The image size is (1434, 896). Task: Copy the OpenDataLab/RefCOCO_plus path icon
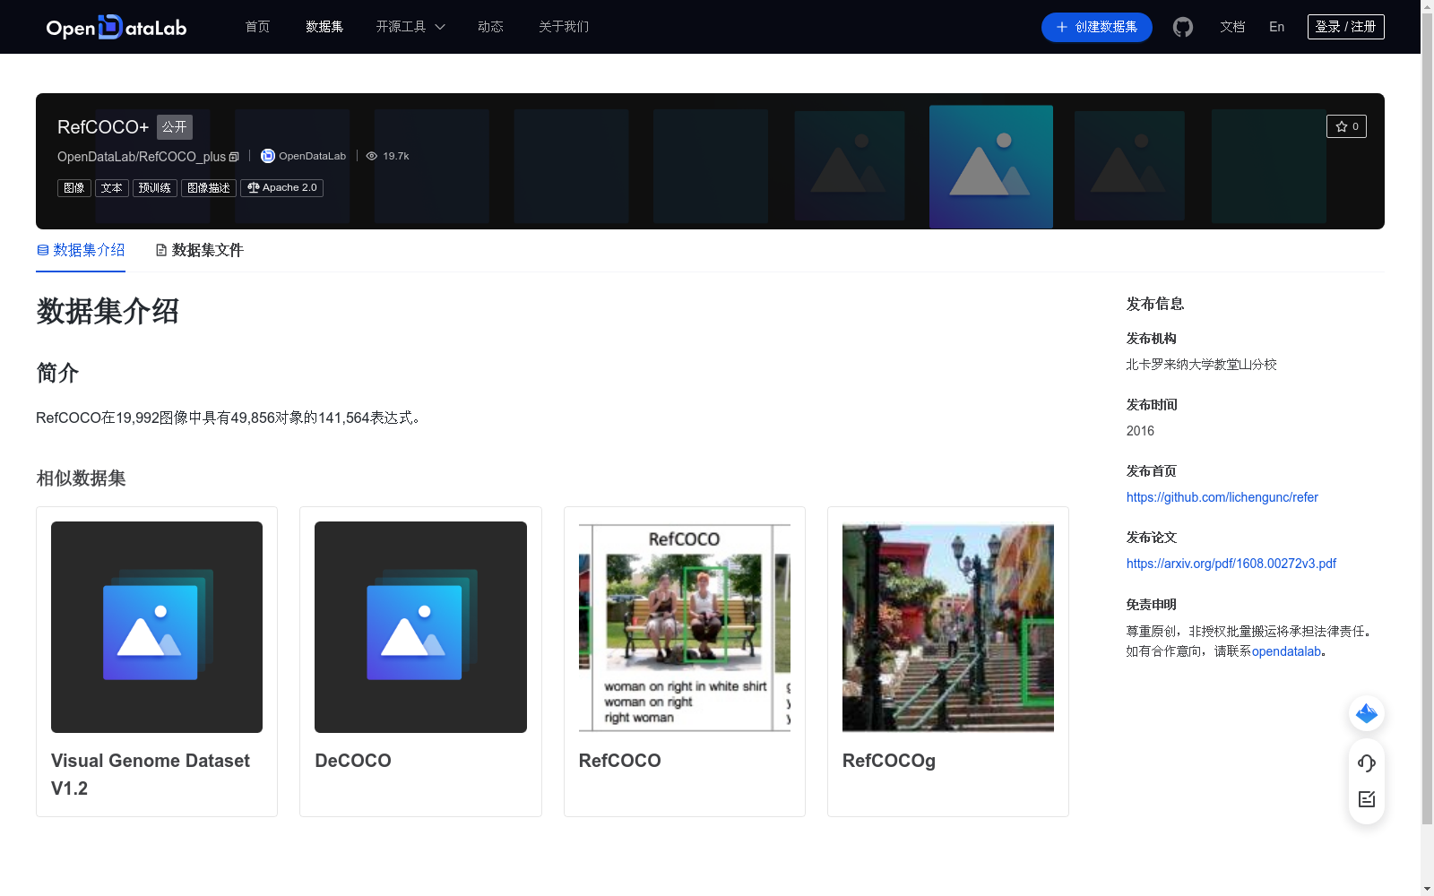tap(234, 157)
